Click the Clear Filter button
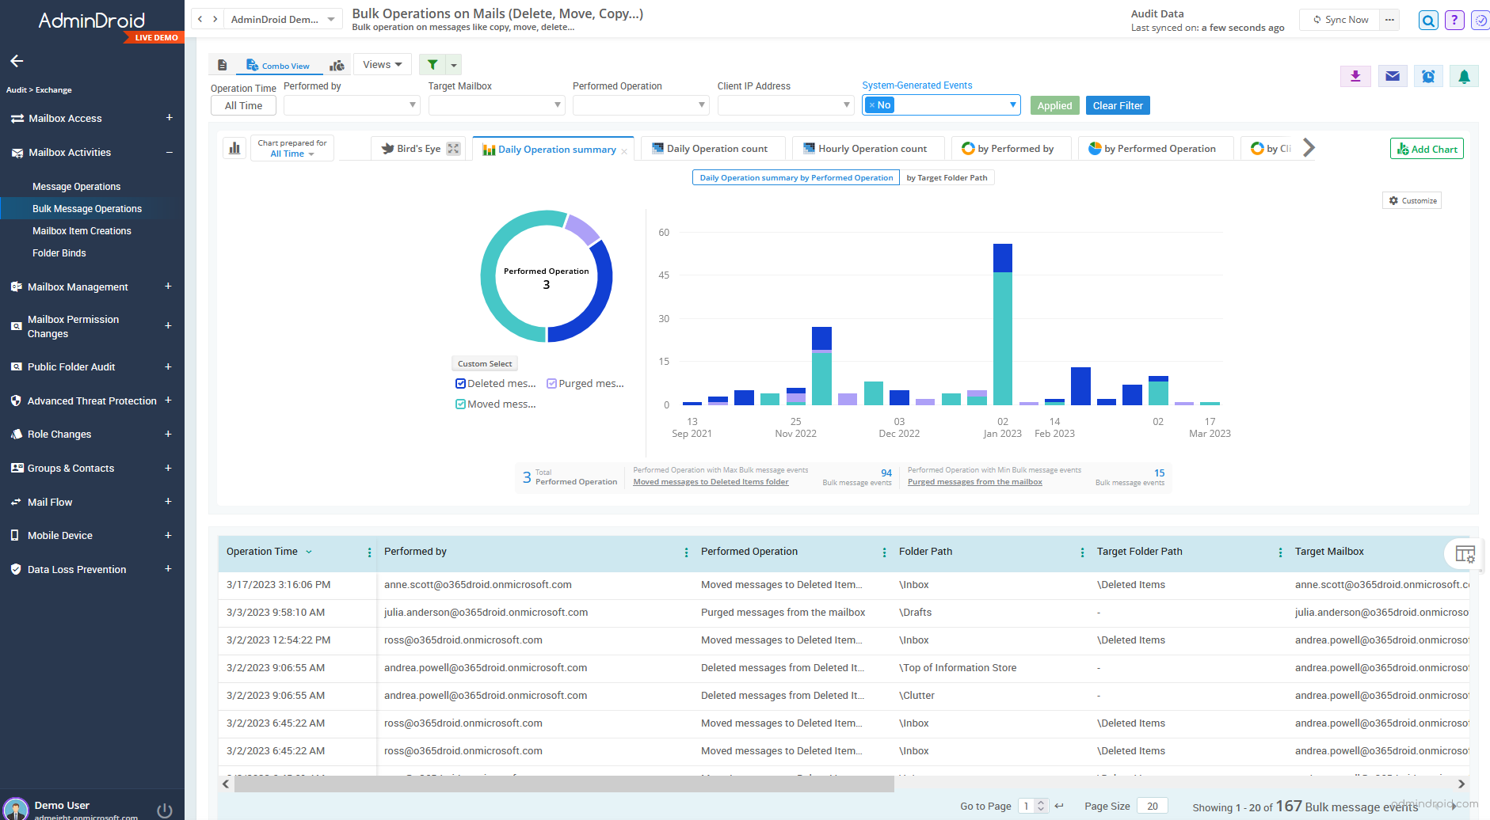The width and height of the screenshot is (1490, 820). coord(1118,104)
